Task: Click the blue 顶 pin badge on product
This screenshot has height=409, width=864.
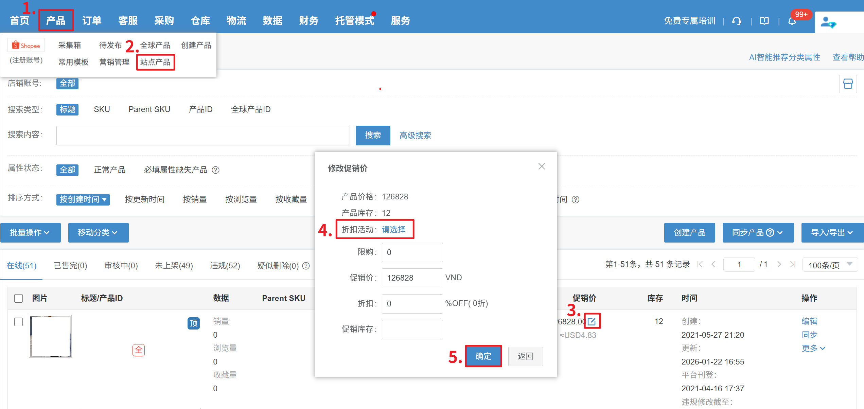Action: (193, 323)
